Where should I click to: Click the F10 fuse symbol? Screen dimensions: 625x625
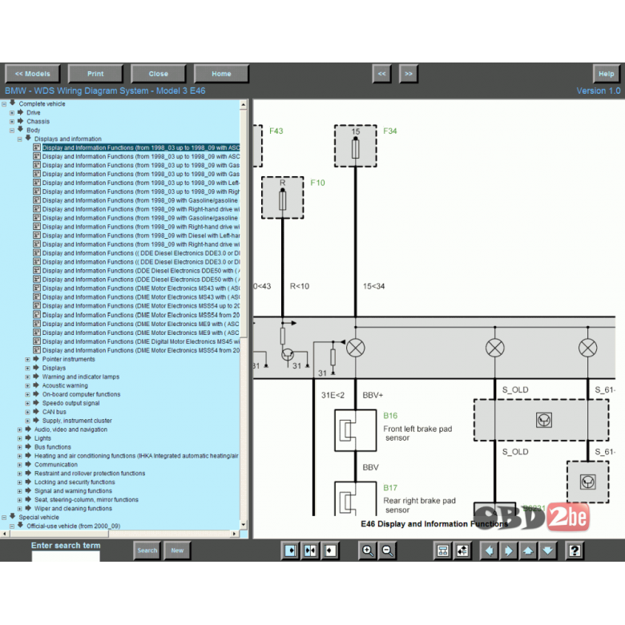[x=282, y=198]
